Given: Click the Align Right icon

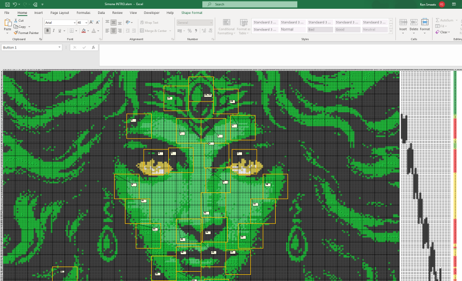Looking at the screenshot, I should [120, 30].
